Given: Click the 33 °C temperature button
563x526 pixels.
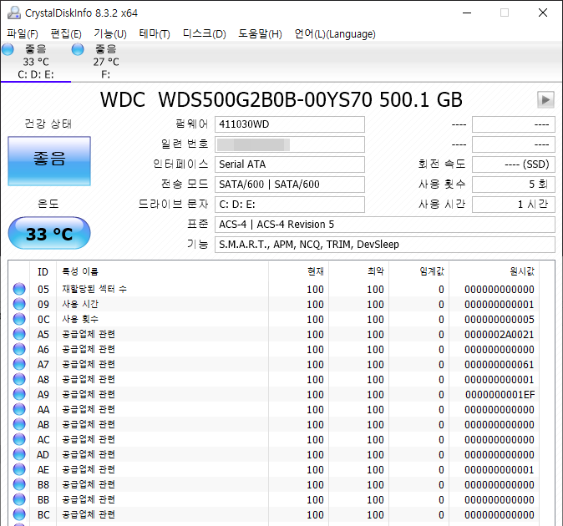Looking at the screenshot, I should 49,233.
